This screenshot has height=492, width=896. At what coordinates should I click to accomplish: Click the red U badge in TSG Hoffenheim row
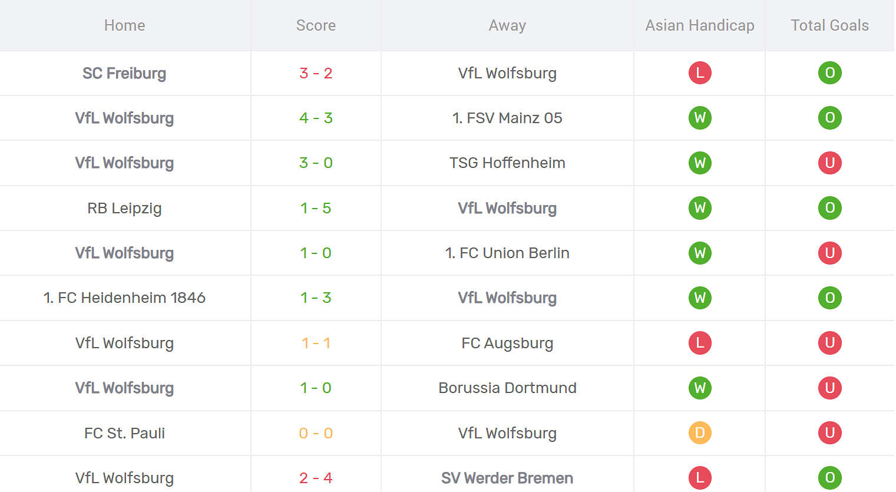[829, 163]
